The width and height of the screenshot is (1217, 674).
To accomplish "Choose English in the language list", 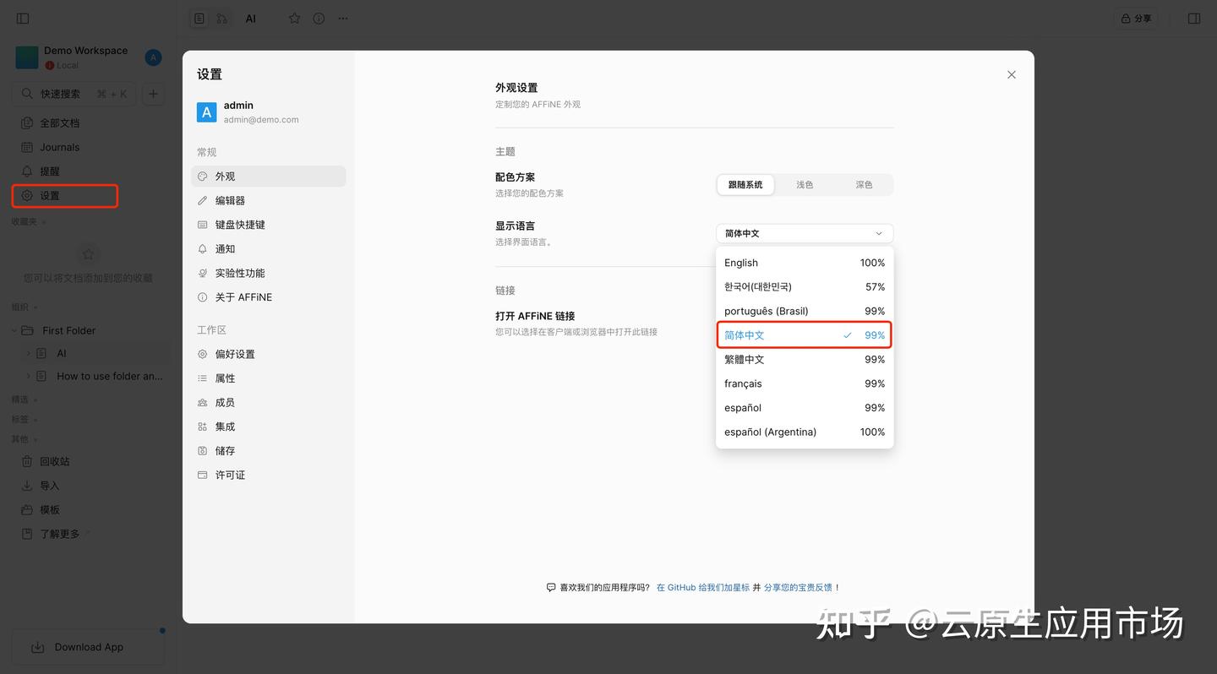I will pos(805,263).
